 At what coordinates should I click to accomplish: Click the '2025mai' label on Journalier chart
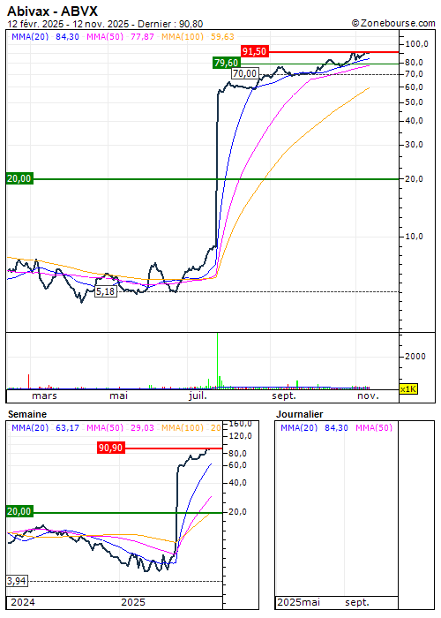(x=298, y=602)
